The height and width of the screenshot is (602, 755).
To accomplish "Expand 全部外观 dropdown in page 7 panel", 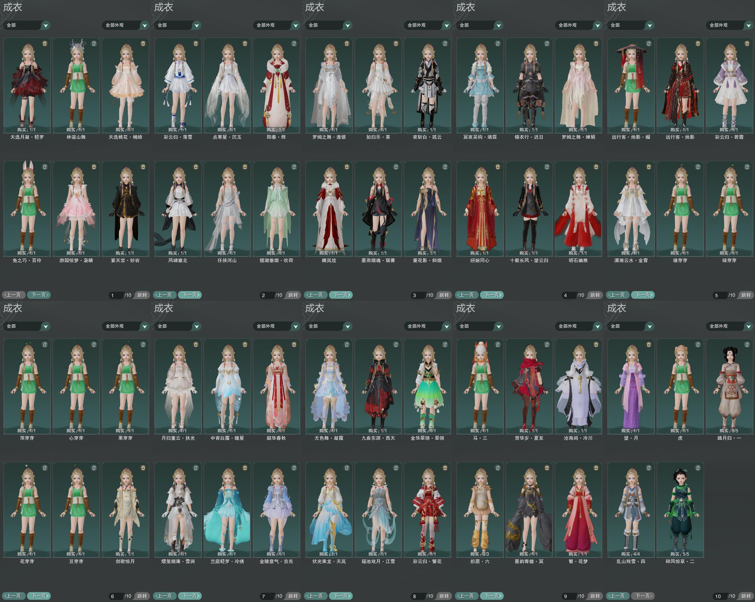I will coord(296,326).
